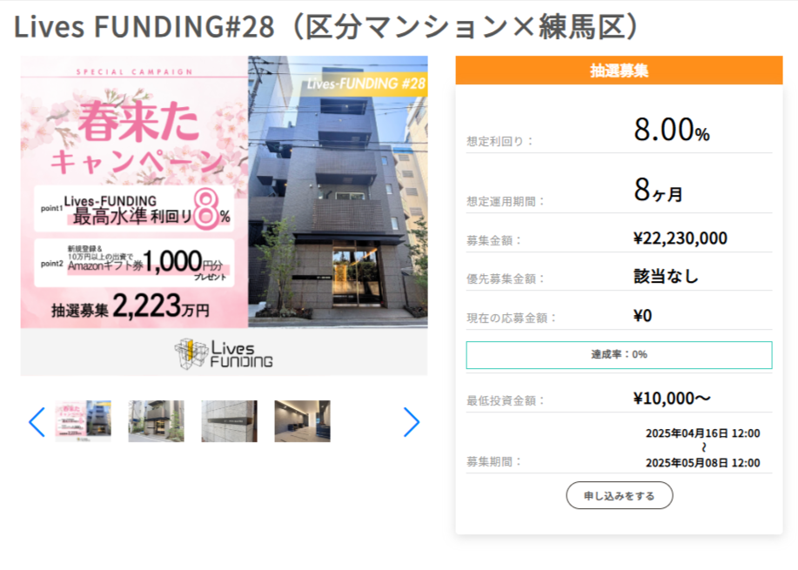Click the building photo in main image
The width and height of the screenshot is (798, 570).
(x=338, y=191)
